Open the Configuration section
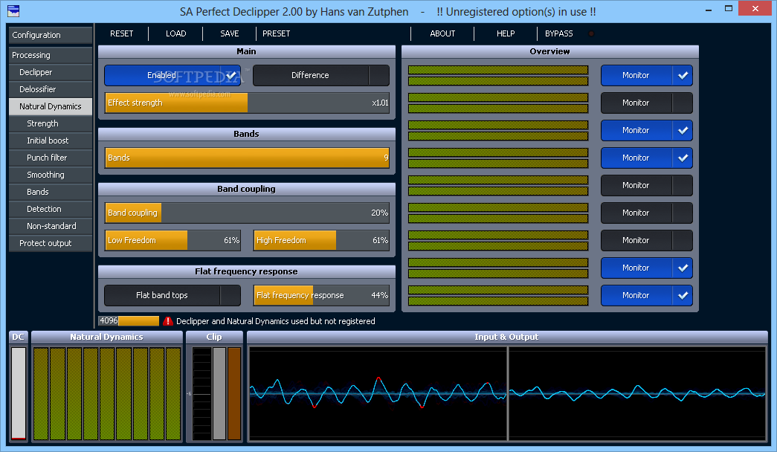This screenshot has width=777, height=452. pos(51,35)
